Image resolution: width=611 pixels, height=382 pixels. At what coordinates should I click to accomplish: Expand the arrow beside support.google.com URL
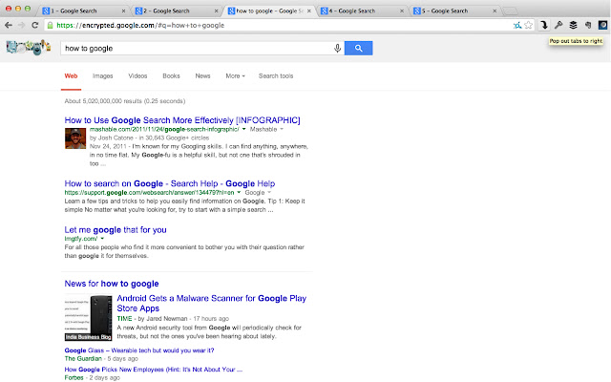pyautogui.click(x=239, y=193)
